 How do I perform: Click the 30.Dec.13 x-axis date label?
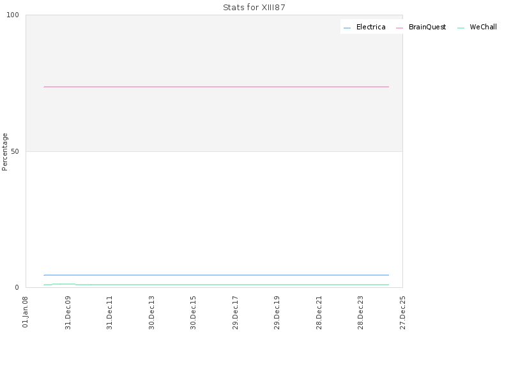pos(151,313)
